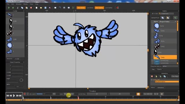Open the Modes menu
The height and width of the screenshot is (104, 185).
pyautogui.click(x=26, y=4)
